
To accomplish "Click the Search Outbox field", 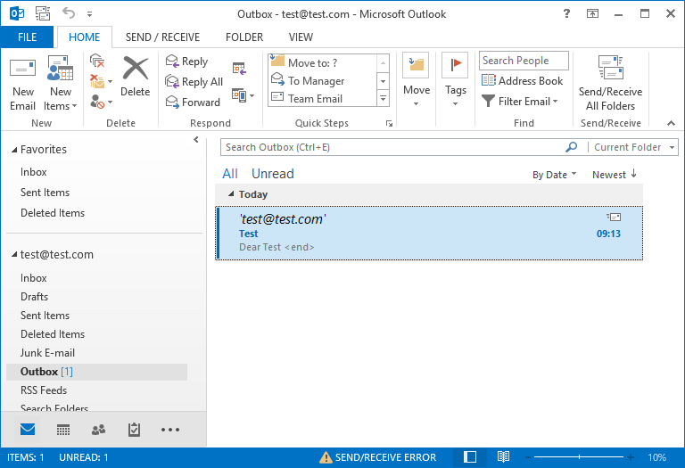I will pyautogui.click(x=392, y=148).
